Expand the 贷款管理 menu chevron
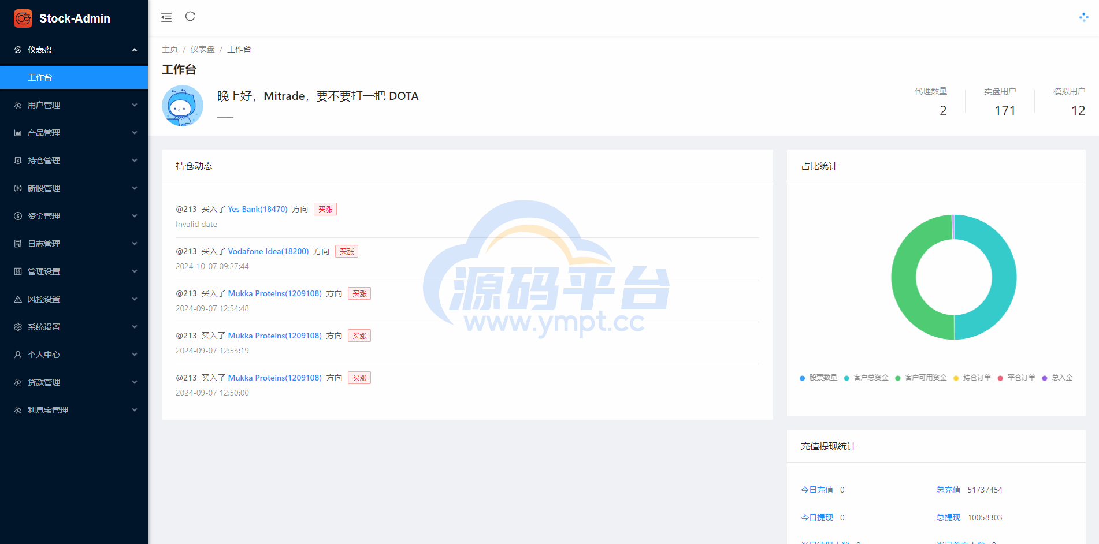1099x544 pixels. click(135, 382)
